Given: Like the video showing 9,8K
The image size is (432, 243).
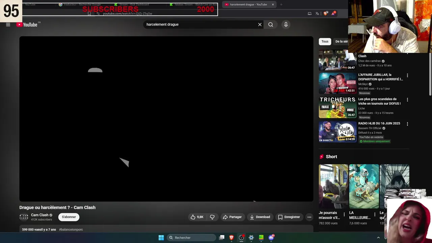Looking at the screenshot, I should [197, 217].
